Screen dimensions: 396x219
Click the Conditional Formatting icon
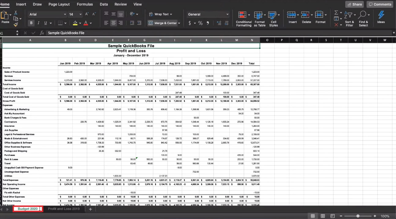pyautogui.click(x=242, y=15)
